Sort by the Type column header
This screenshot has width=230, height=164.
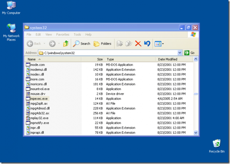click(x=130, y=59)
